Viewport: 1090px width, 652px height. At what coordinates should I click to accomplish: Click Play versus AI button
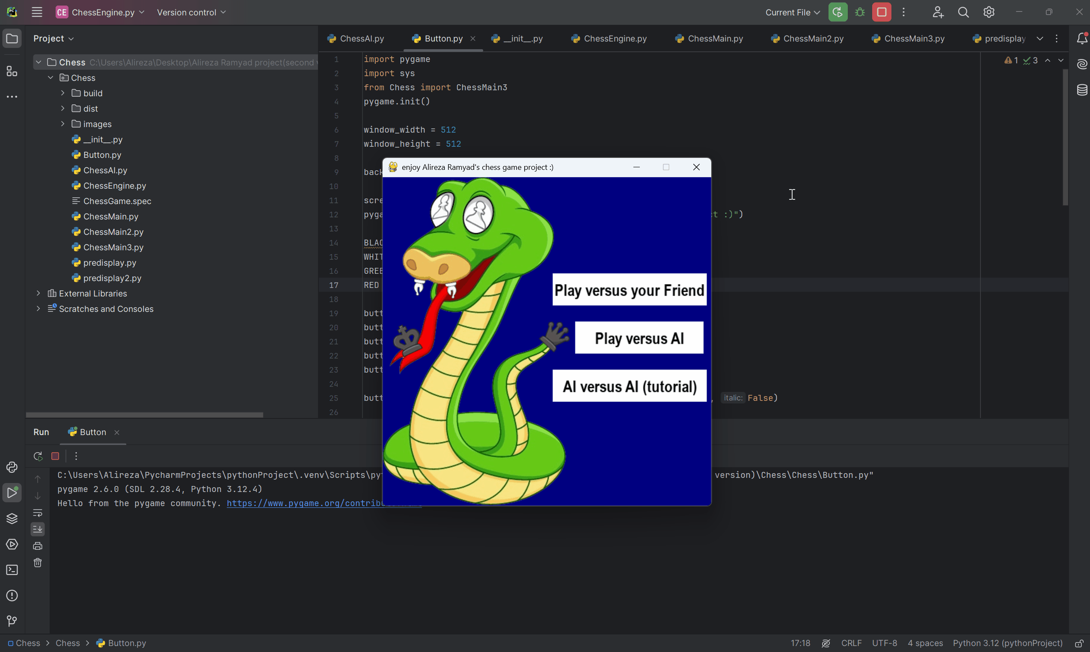point(639,338)
